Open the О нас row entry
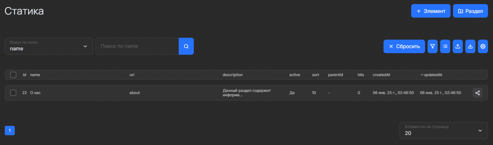This screenshot has width=493, height=145. pos(35,93)
